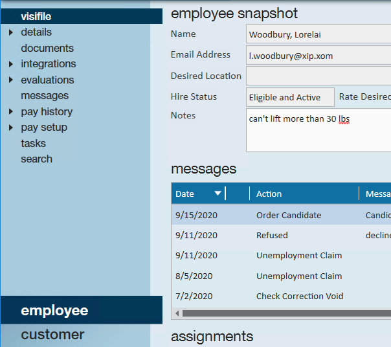The image size is (391, 347).
Task: Click the Refused row's 9/11/2020 date
Action: coord(196,235)
